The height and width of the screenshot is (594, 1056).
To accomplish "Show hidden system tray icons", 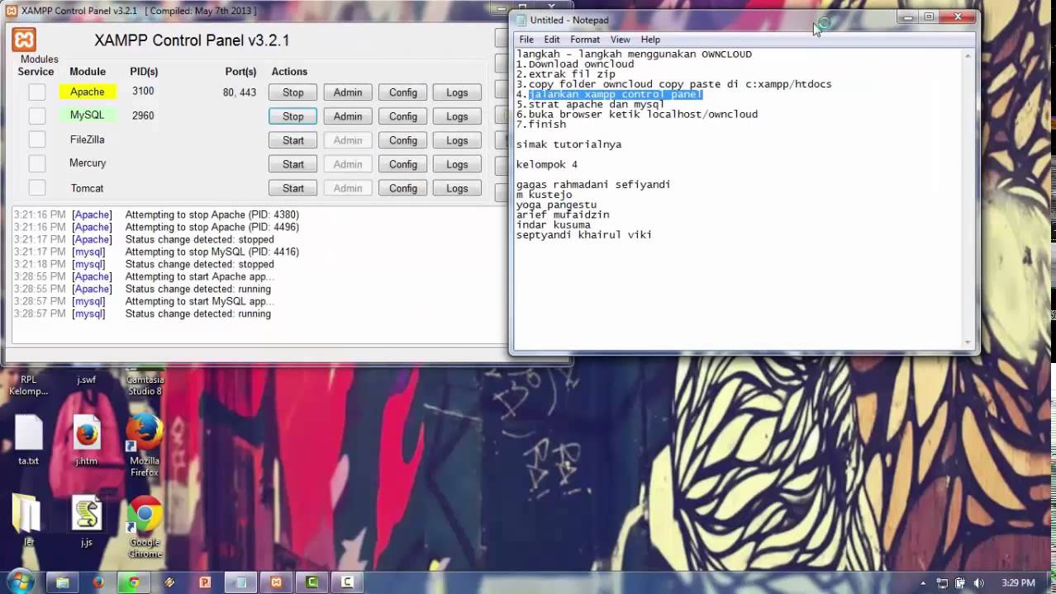I will point(923,583).
